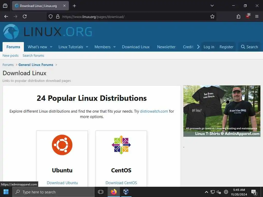Open the Members menu item

click(102, 47)
